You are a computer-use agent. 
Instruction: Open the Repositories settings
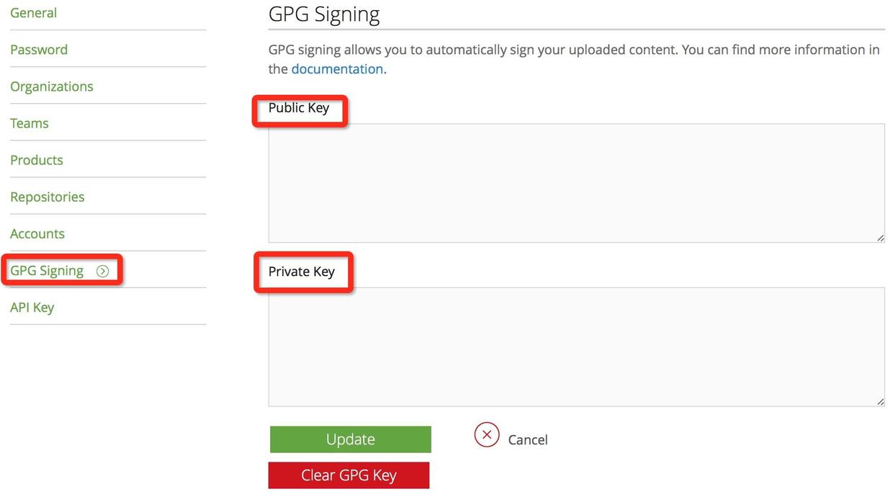point(48,197)
